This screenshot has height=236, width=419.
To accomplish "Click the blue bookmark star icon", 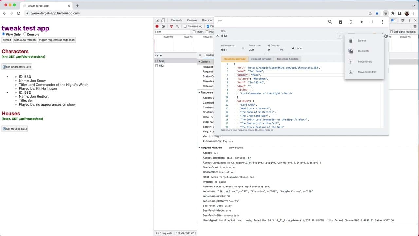I will [377, 13].
